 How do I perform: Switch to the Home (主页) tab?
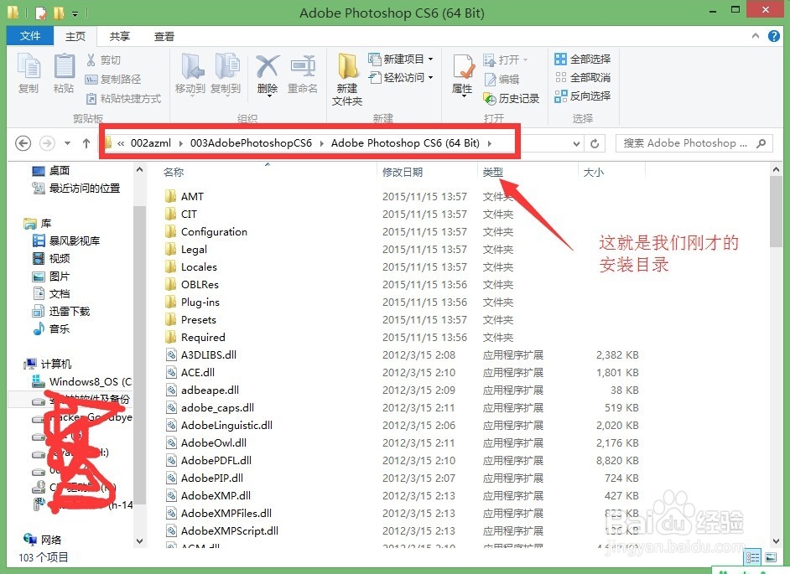75,36
